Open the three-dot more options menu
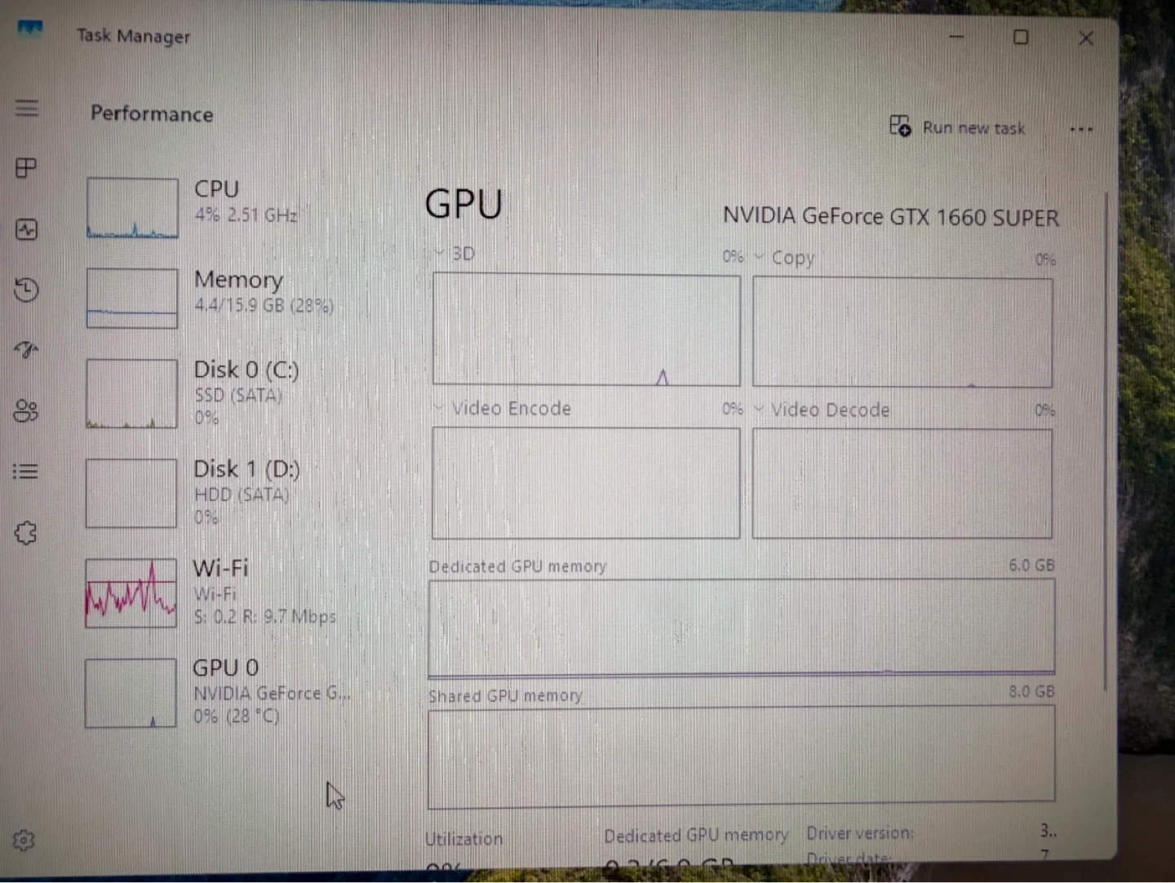This screenshot has height=883, width=1175. (1081, 129)
